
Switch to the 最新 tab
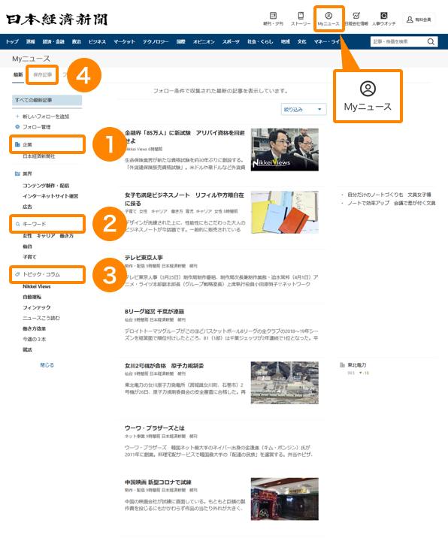point(18,74)
